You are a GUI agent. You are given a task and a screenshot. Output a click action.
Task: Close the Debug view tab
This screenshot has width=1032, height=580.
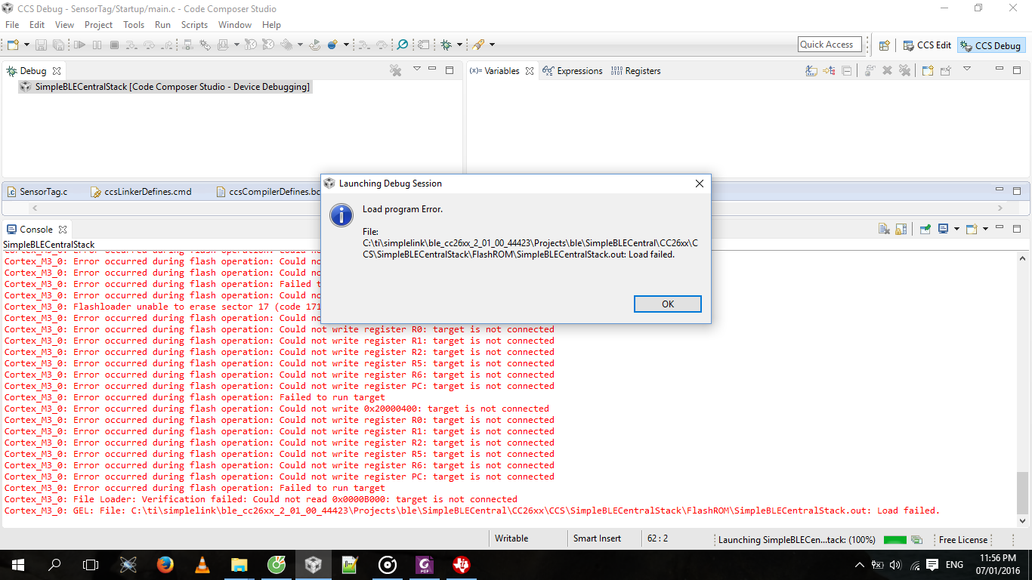coord(57,71)
